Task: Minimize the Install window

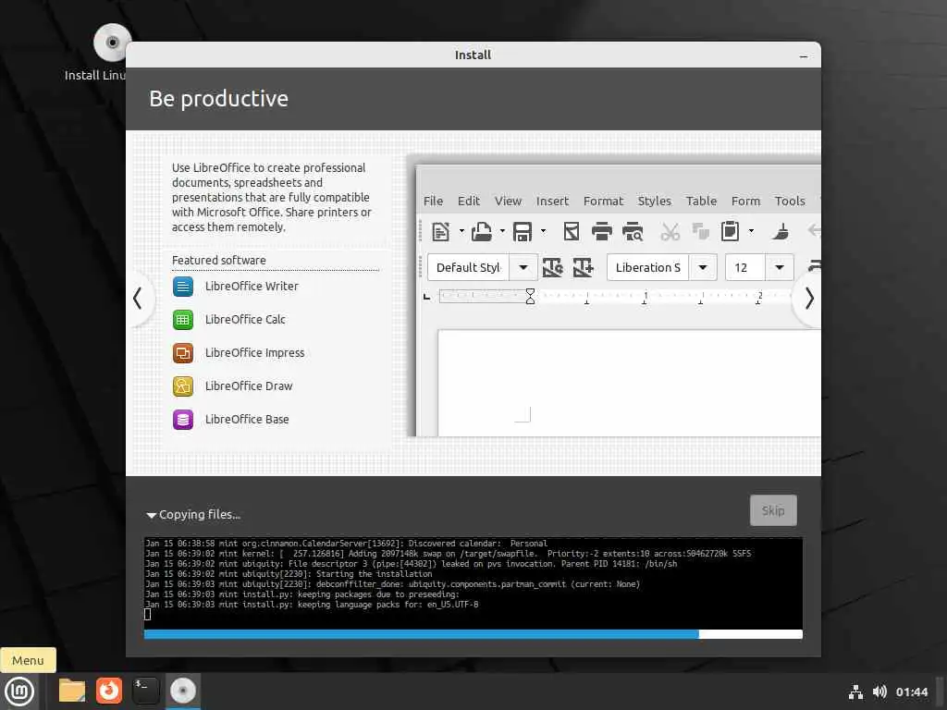Action: click(x=804, y=55)
